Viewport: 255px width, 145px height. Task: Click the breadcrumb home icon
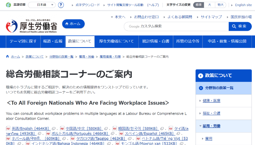(x=7, y=57)
